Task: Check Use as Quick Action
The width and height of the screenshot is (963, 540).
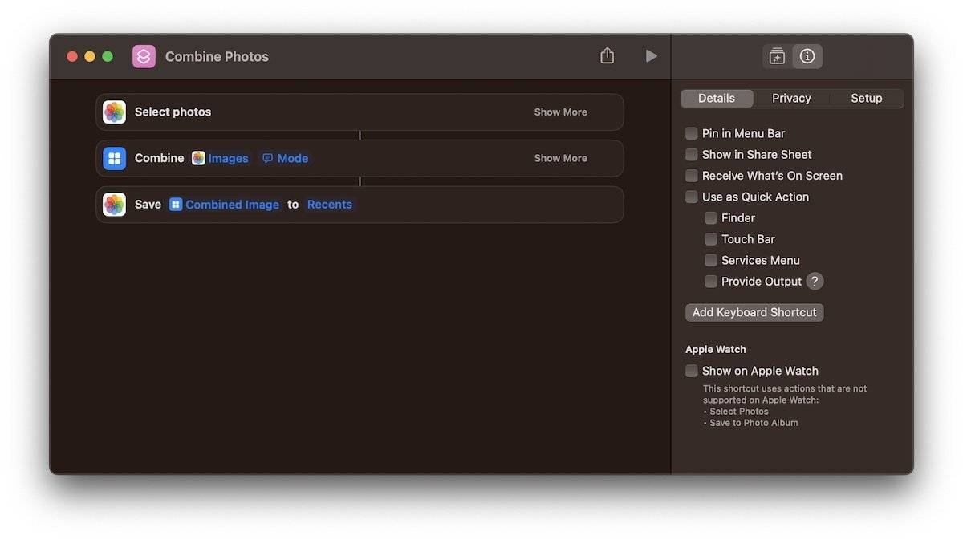Action: click(x=691, y=197)
